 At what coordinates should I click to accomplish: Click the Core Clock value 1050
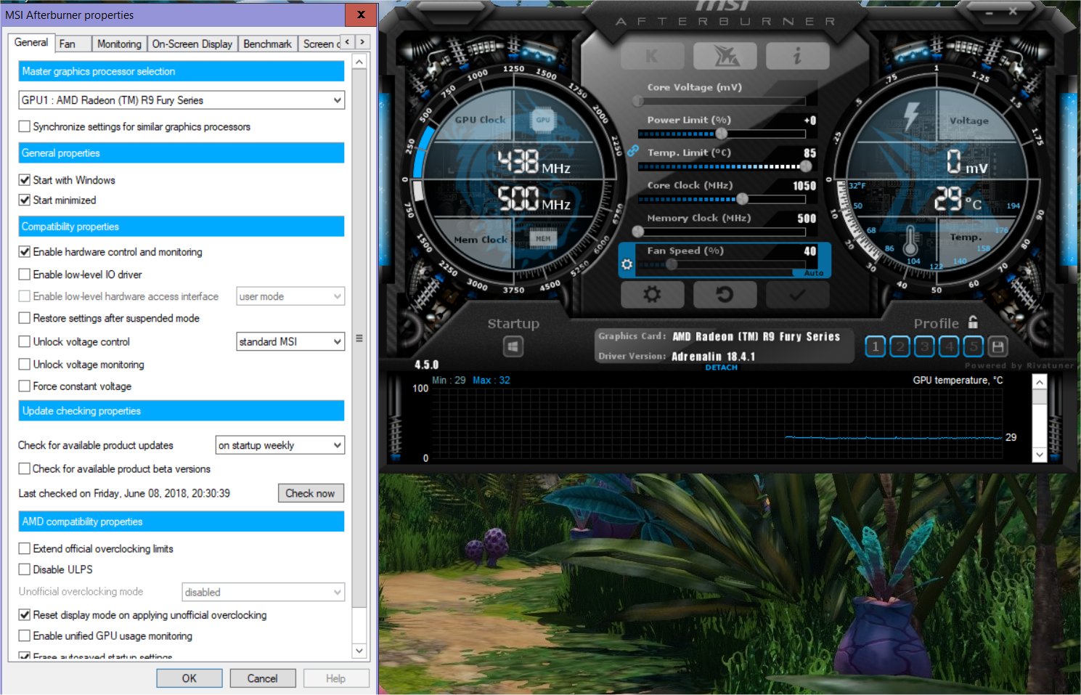pos(804,186)
